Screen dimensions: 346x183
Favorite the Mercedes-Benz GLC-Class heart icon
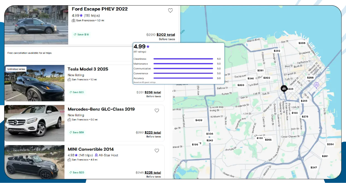pyautogui.click(x=157, y=111)
